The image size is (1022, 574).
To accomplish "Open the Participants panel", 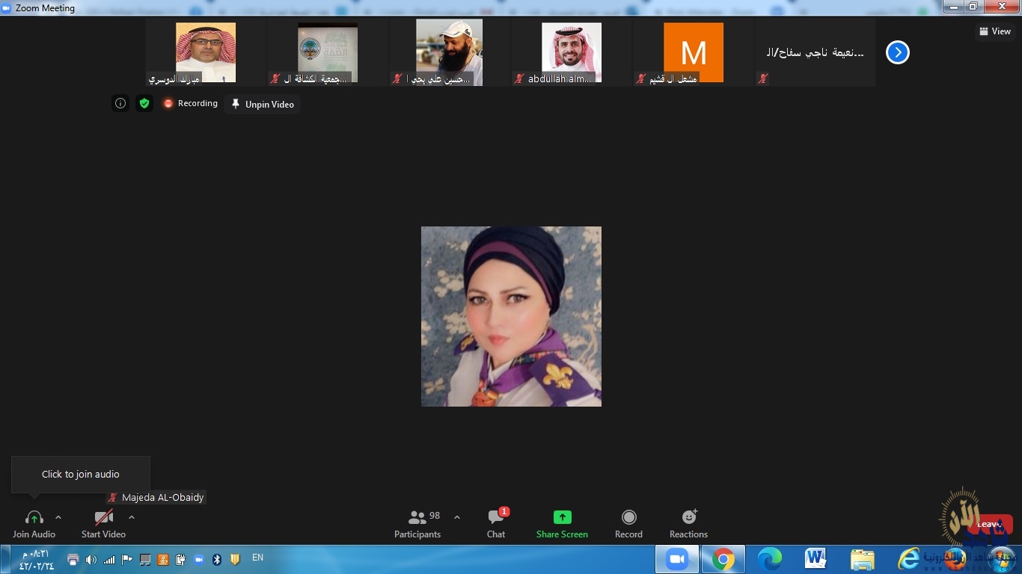I will coord(417,524).
